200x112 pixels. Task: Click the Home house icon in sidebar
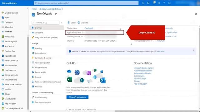[x=3, y=17]
